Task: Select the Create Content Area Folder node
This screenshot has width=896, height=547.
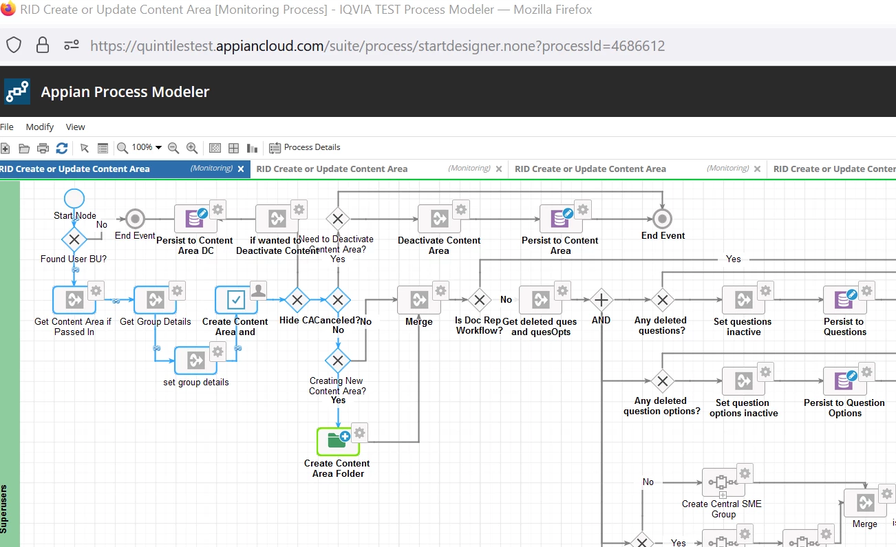Action: (x=338, y=442)
